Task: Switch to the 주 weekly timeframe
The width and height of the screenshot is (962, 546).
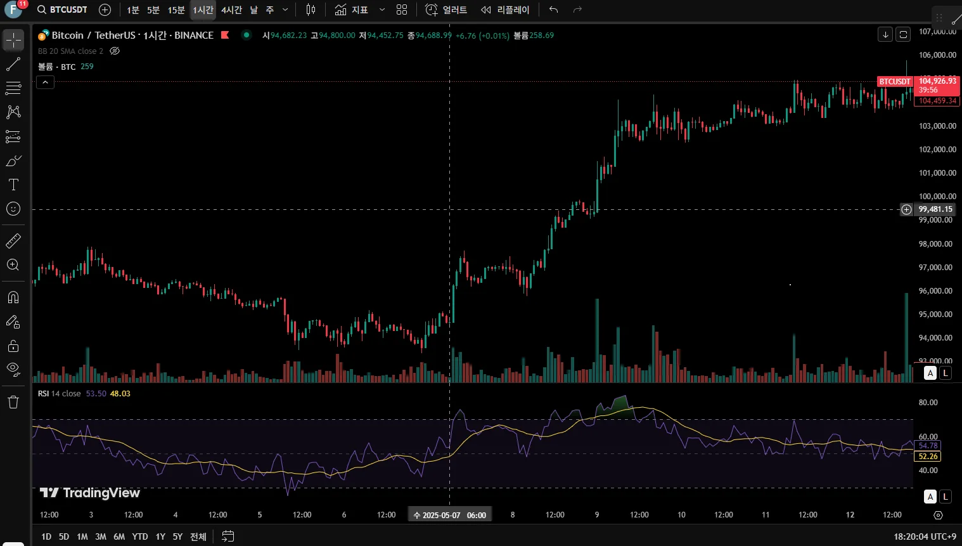Action: [x=270, y=10]
